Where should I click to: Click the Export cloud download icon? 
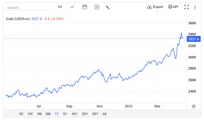click(149, 7)
